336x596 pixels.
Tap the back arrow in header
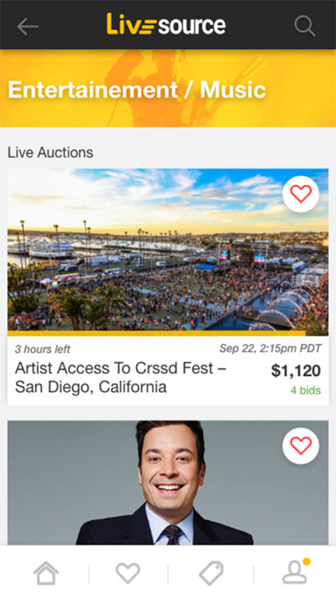tap(27, 26)
